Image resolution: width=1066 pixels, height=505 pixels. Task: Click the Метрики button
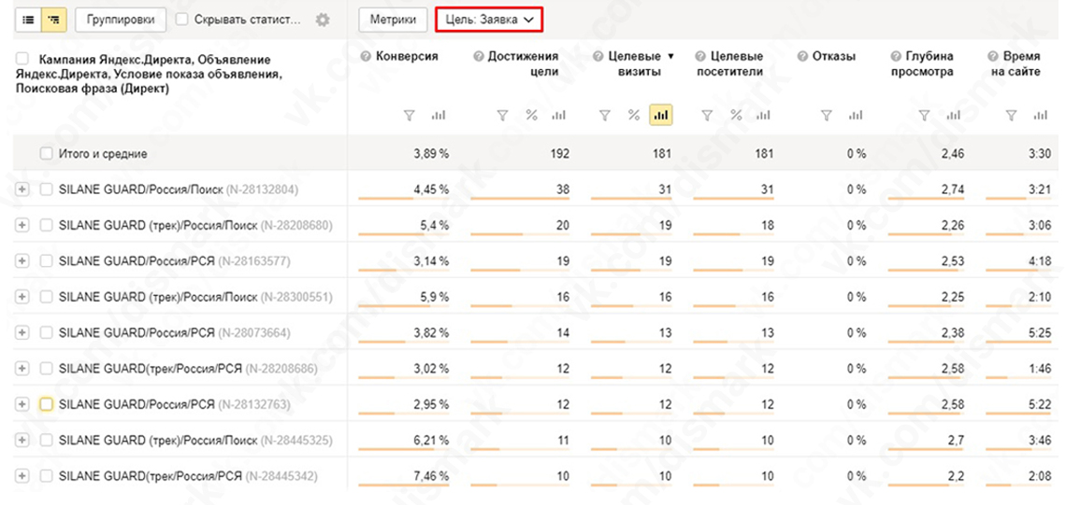pyautogui.click(x=393, y=20)
